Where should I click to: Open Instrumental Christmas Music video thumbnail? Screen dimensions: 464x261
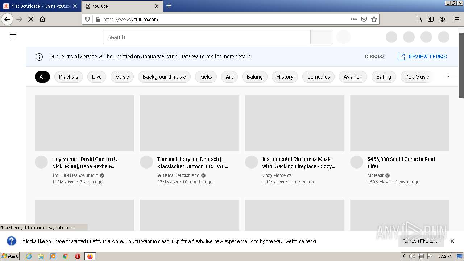[295, 123]
